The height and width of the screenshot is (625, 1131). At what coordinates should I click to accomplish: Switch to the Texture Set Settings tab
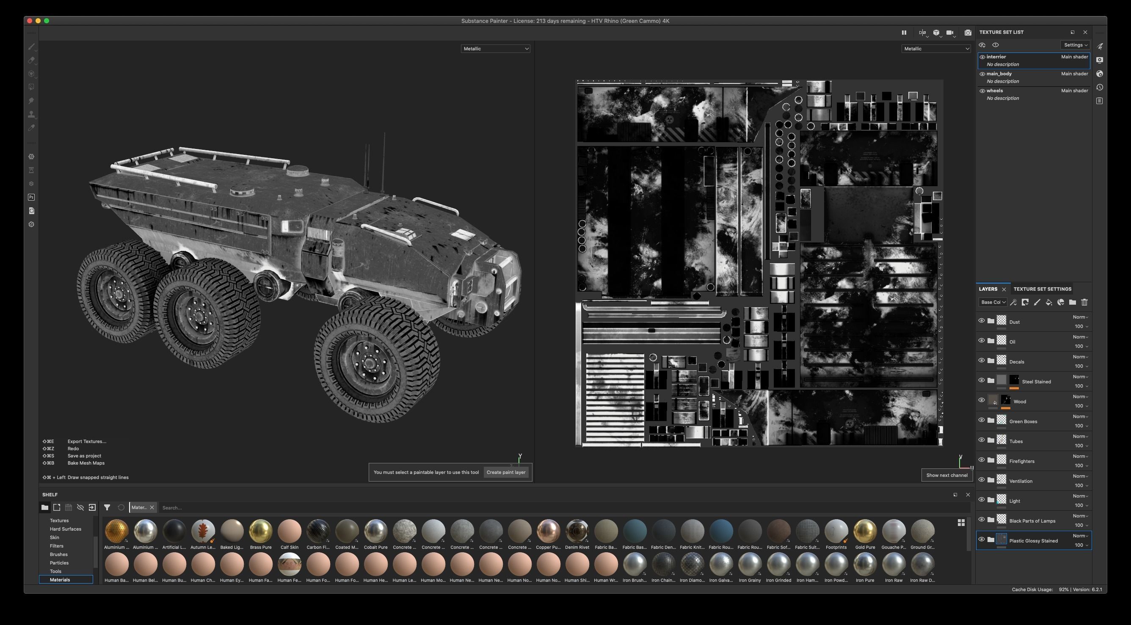(1042, 289)
